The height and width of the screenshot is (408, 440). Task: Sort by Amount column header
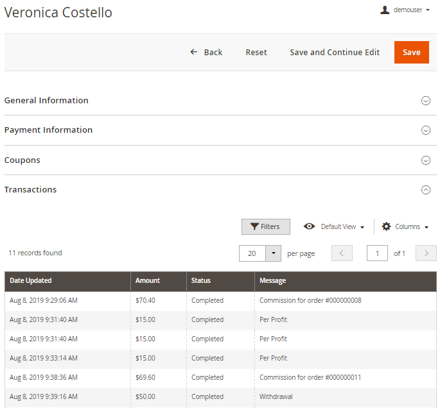point(148,281)
